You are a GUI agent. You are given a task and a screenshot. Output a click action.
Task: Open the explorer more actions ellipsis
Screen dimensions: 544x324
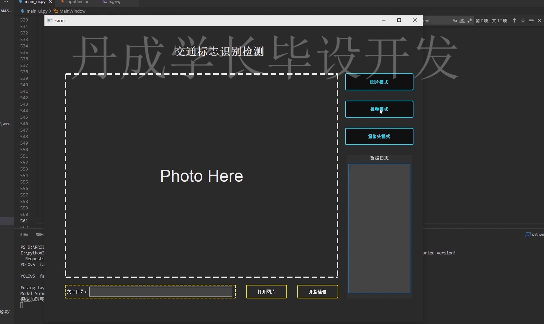tap(6, 2)
